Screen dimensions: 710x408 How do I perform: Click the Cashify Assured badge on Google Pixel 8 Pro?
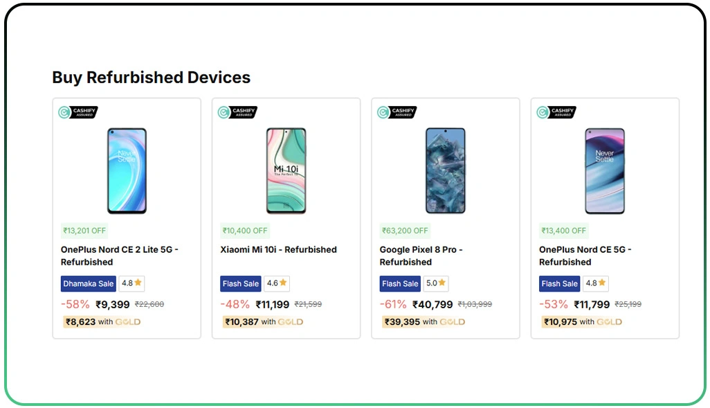point(396,112)
